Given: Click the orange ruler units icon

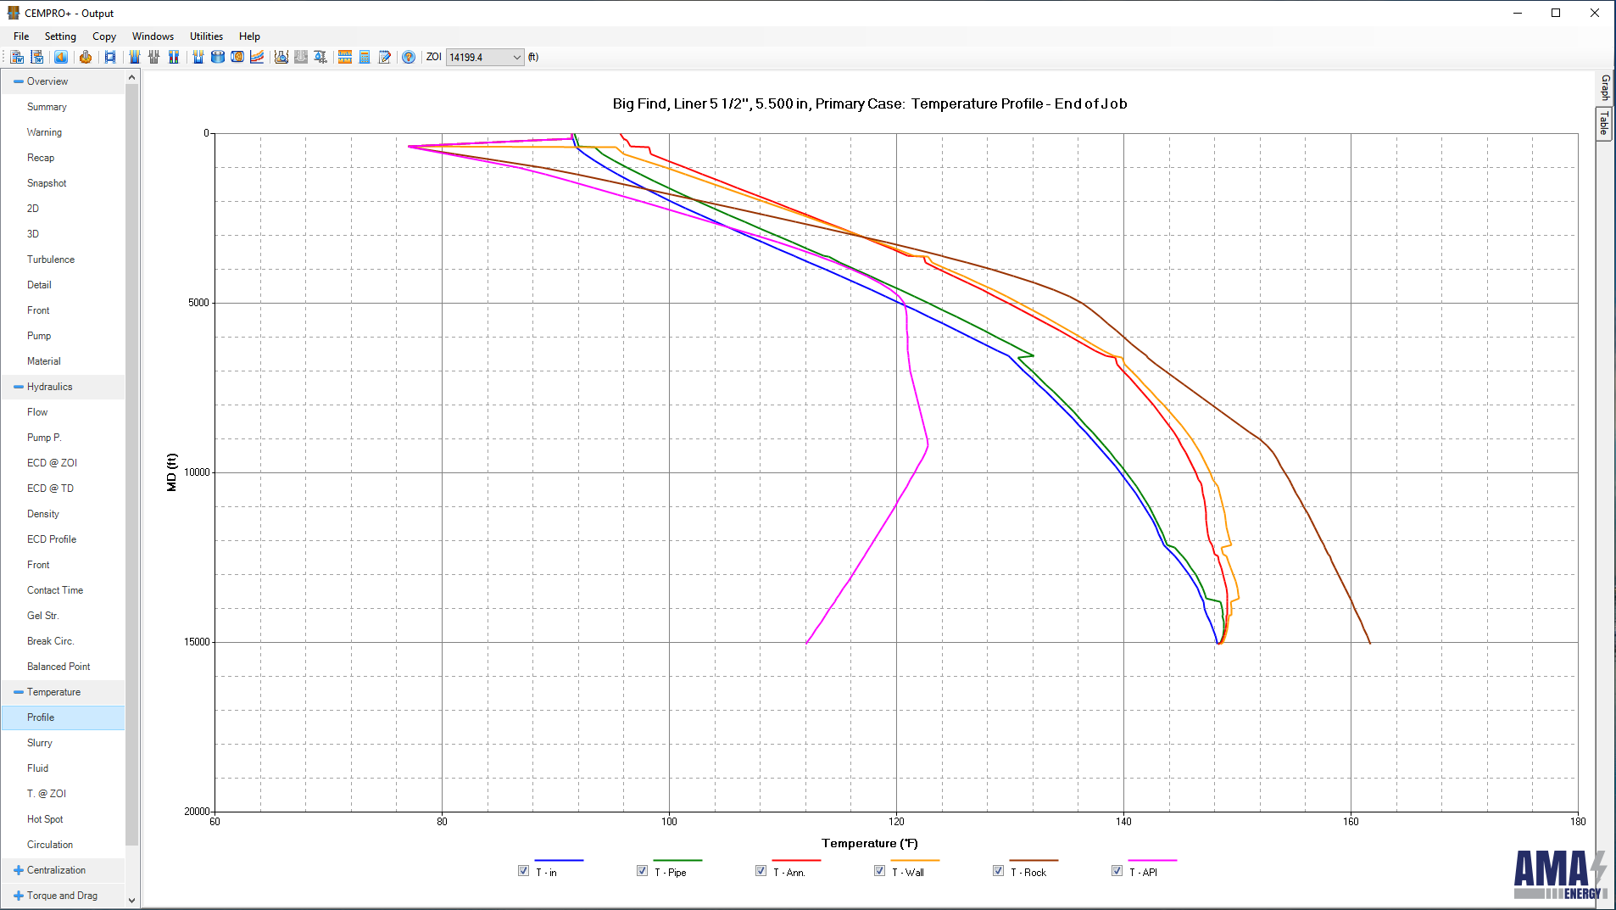Looking at the screenshot, I should (x=345, y=57).
